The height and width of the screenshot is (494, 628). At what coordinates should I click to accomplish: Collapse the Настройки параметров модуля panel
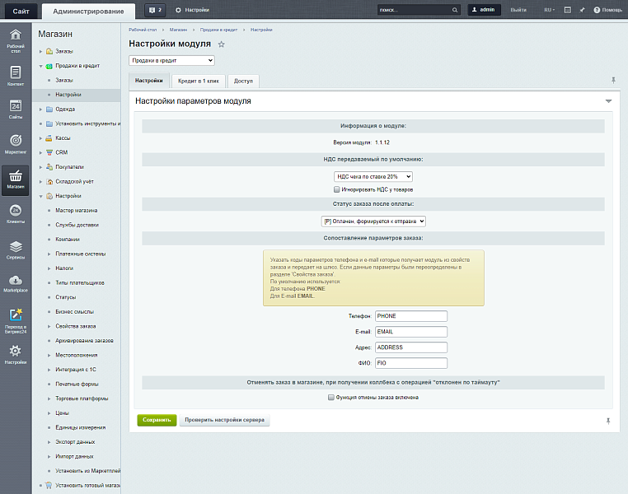click(608, 101)
